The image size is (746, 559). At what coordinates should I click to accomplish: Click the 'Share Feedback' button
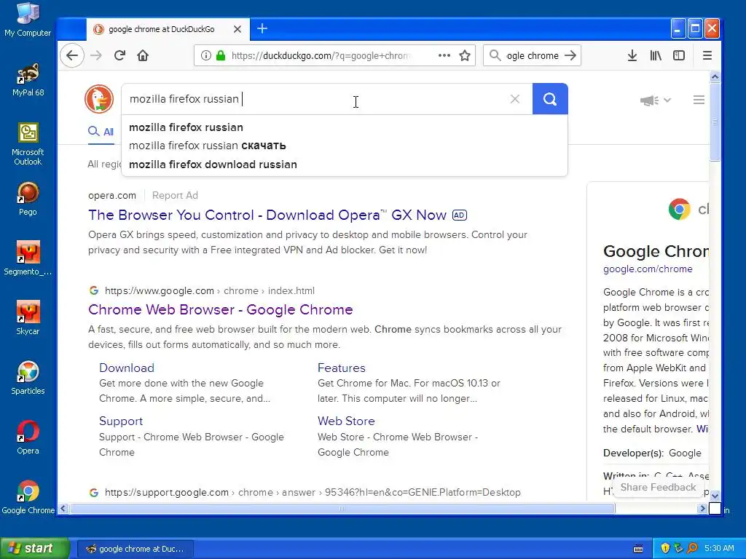(x=658, y=487)
